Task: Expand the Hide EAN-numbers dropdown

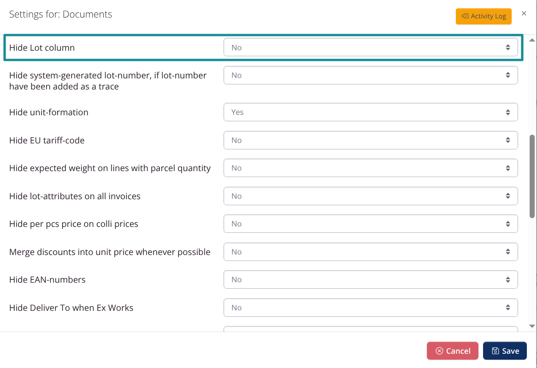Action: [370, 279]
